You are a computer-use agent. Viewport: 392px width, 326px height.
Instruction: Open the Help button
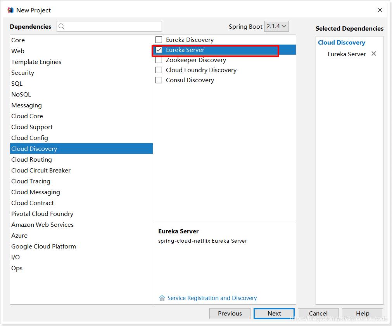363,314
